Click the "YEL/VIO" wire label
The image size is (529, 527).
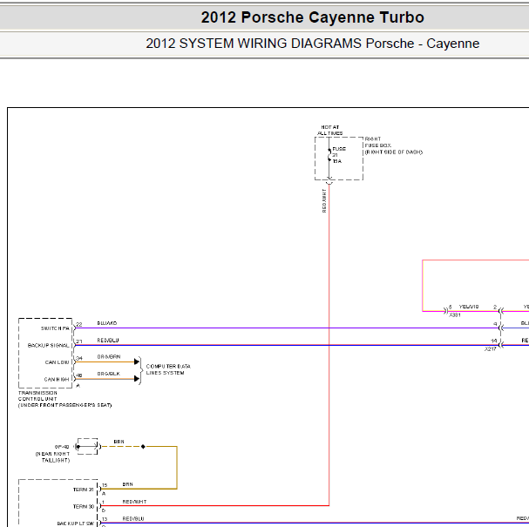[469, 307]
